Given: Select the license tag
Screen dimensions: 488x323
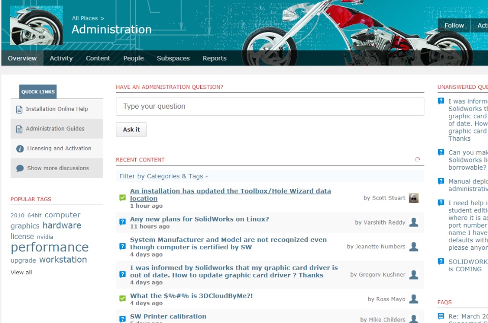Looking at the screenshot, I should (22, 236).
